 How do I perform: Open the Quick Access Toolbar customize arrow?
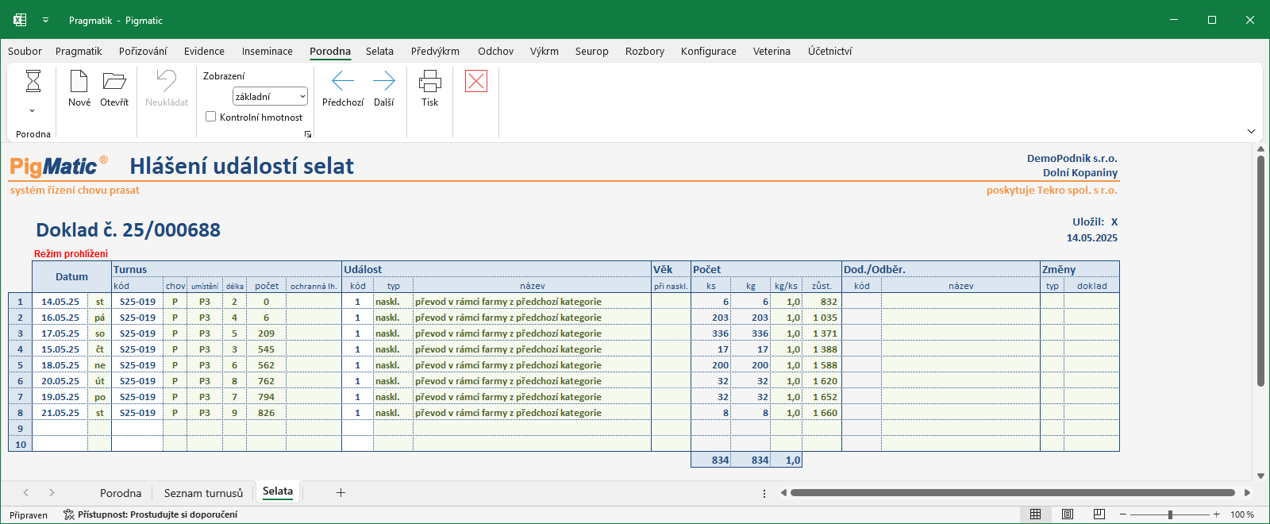[x=46, y=20]
